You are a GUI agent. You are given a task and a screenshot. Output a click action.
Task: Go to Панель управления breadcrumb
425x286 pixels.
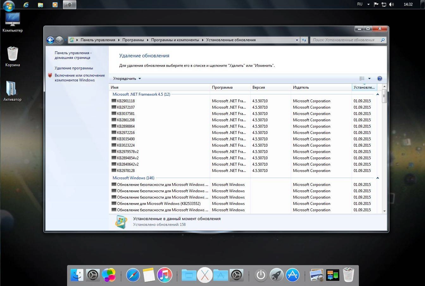[98, 40]
